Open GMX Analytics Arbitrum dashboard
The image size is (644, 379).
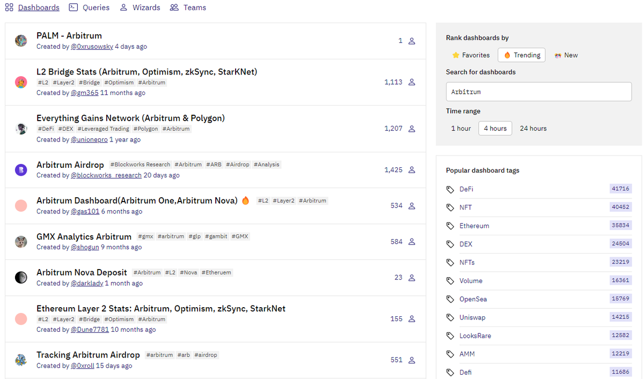click(x=84, y=236)
